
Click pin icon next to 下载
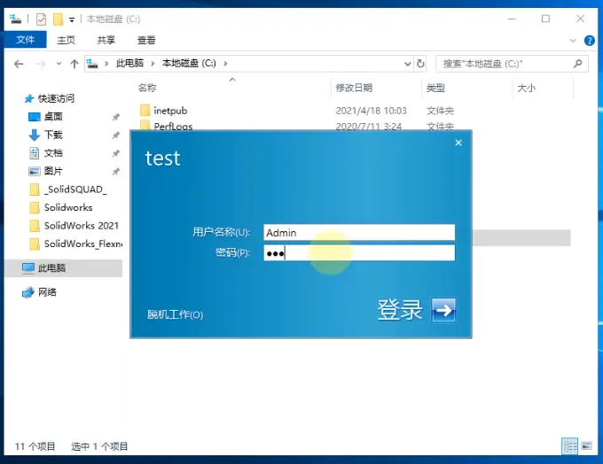pos(116,135)
